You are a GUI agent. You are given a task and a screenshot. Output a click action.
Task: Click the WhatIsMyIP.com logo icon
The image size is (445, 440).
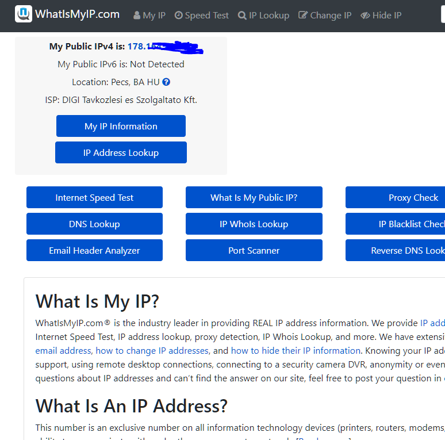click(23, 14)
